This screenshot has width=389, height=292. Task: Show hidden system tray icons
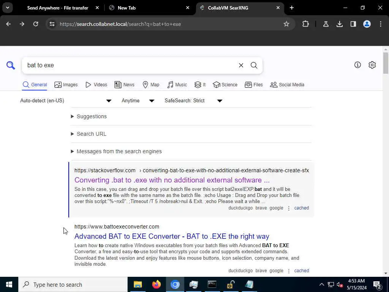[321, 284]
